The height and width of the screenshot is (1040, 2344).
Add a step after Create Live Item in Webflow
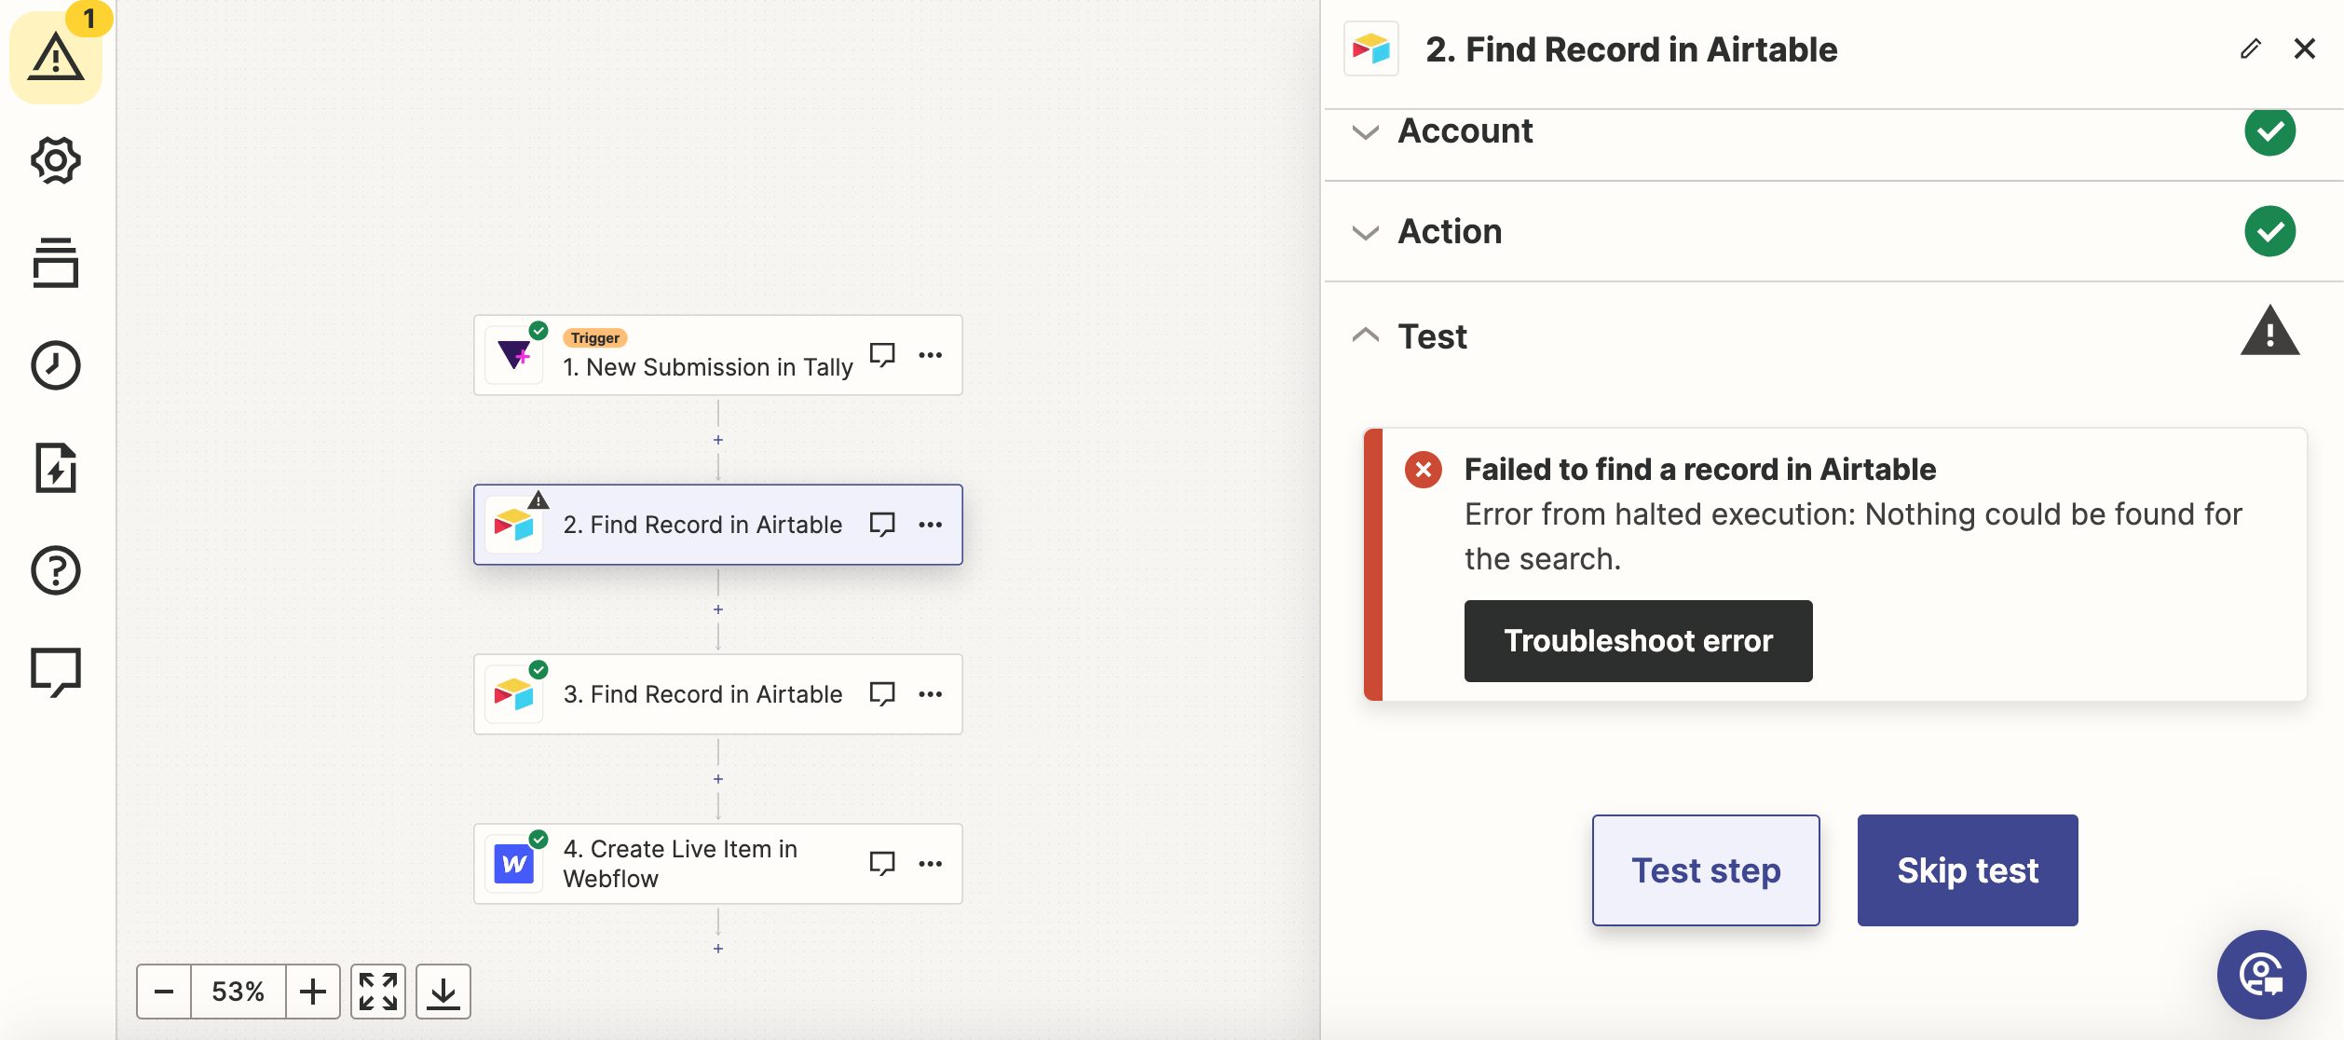click(718, 949)
